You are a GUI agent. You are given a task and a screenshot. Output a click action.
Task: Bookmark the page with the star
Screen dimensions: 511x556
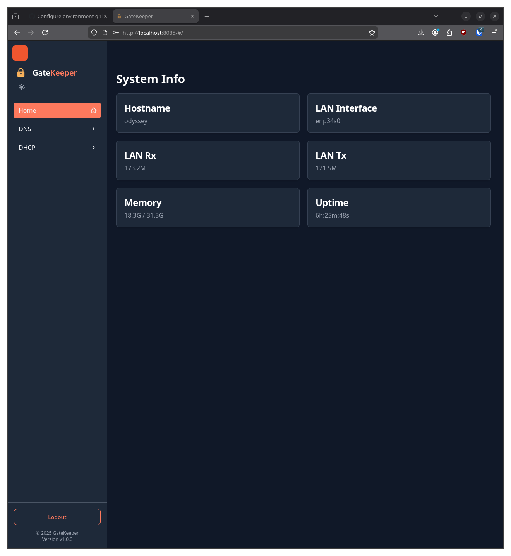point(372,33)
